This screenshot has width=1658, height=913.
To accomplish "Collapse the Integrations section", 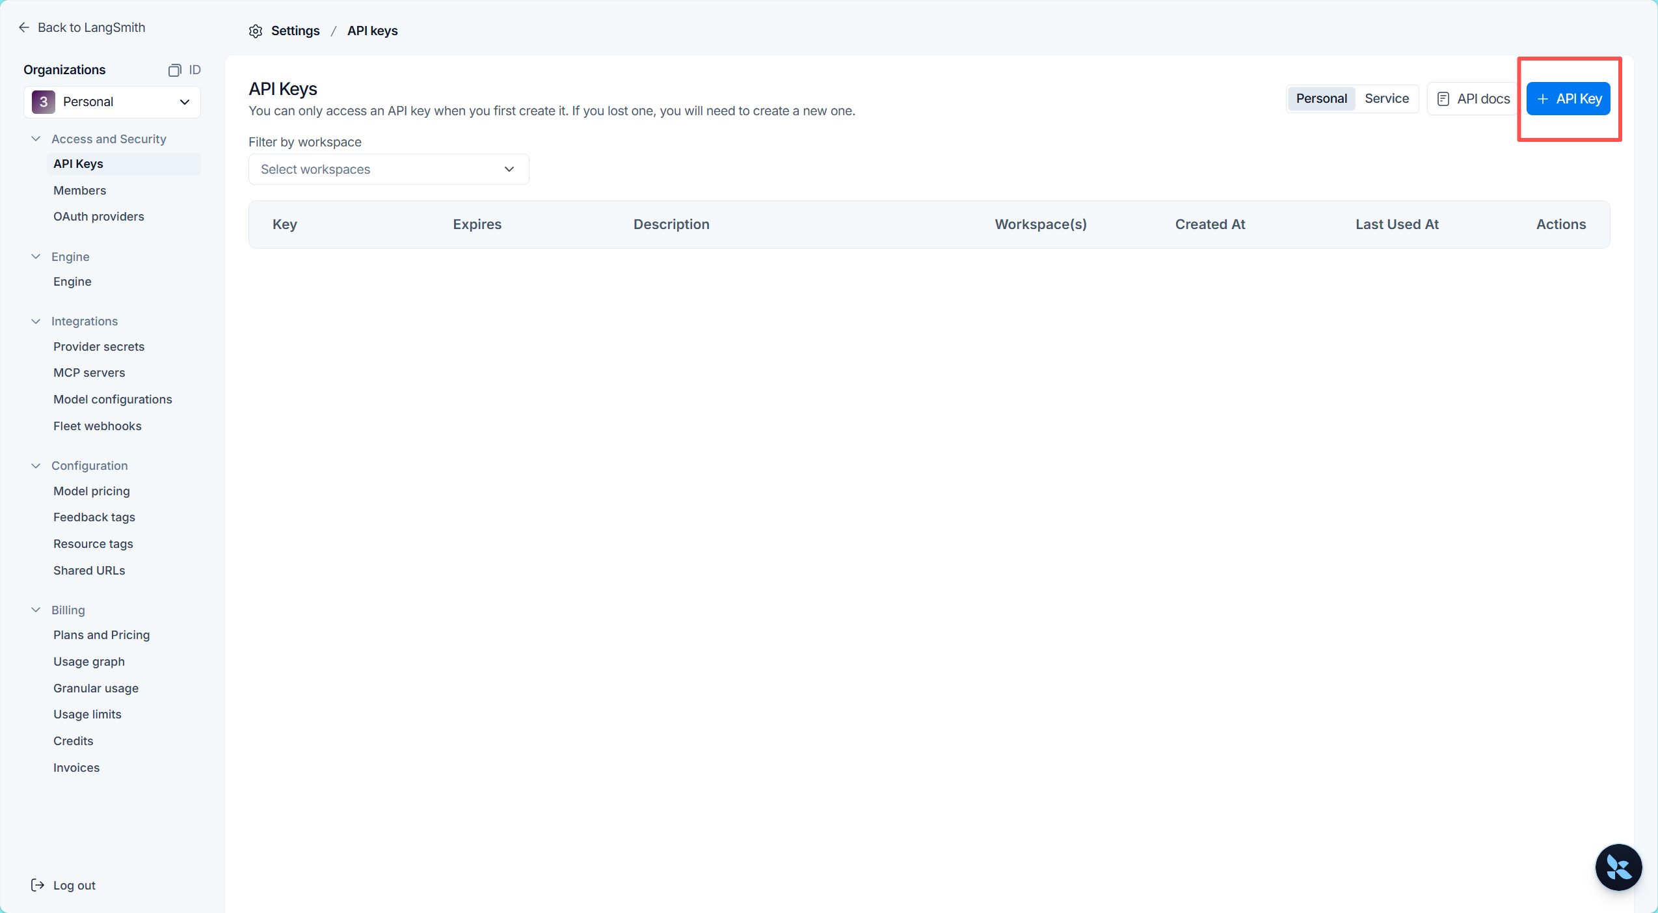I will [36, 321].
